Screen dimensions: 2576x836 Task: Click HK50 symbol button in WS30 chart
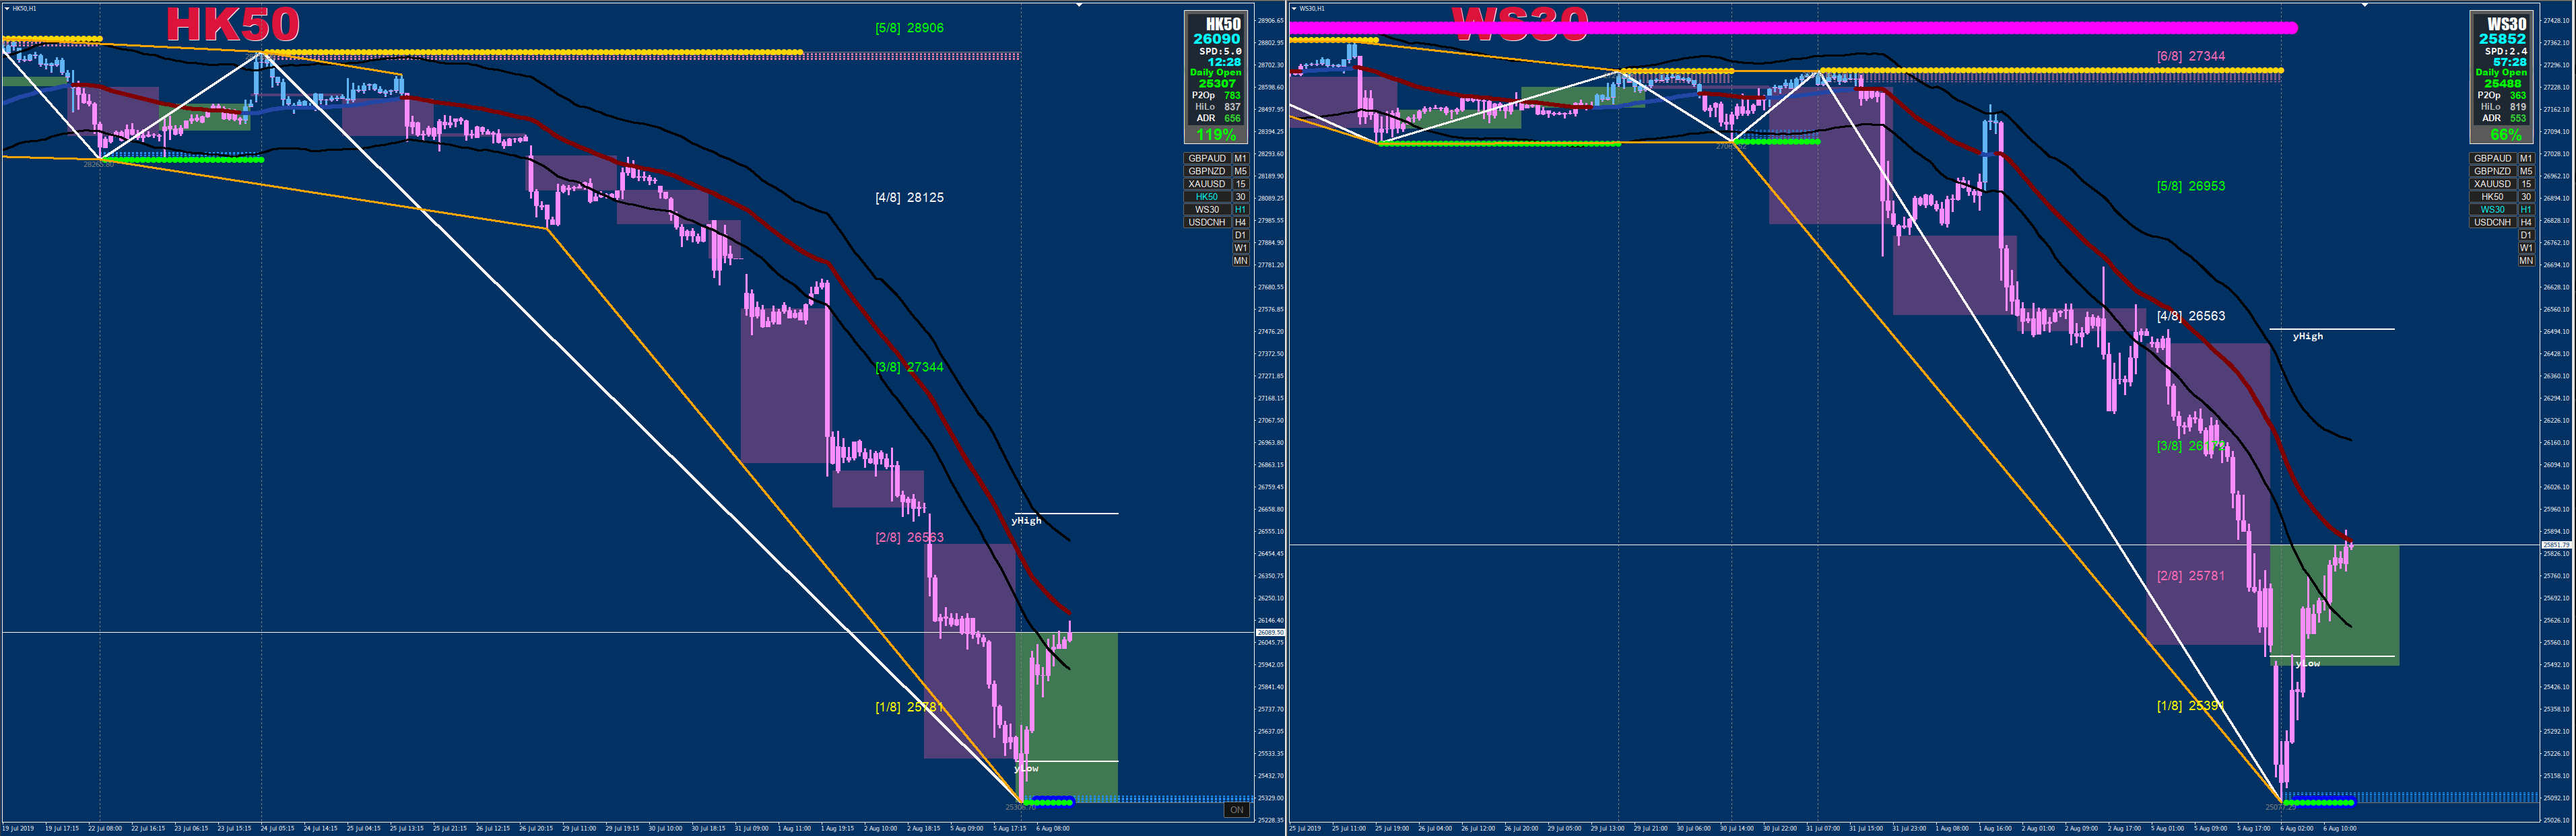pos(2492,197)
